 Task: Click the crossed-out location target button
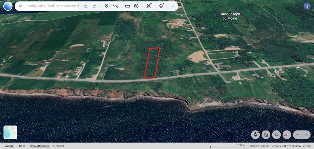point(266,135)
